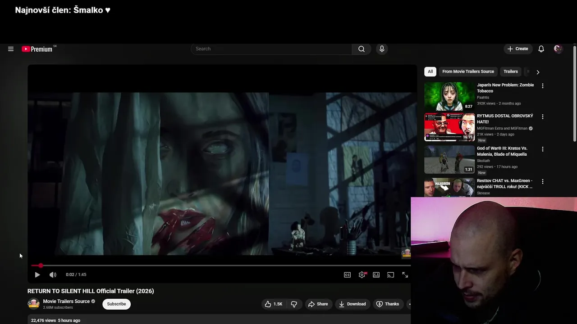Dislike the video thumbs-down button

pyautogui.click(x=294, y=304)
